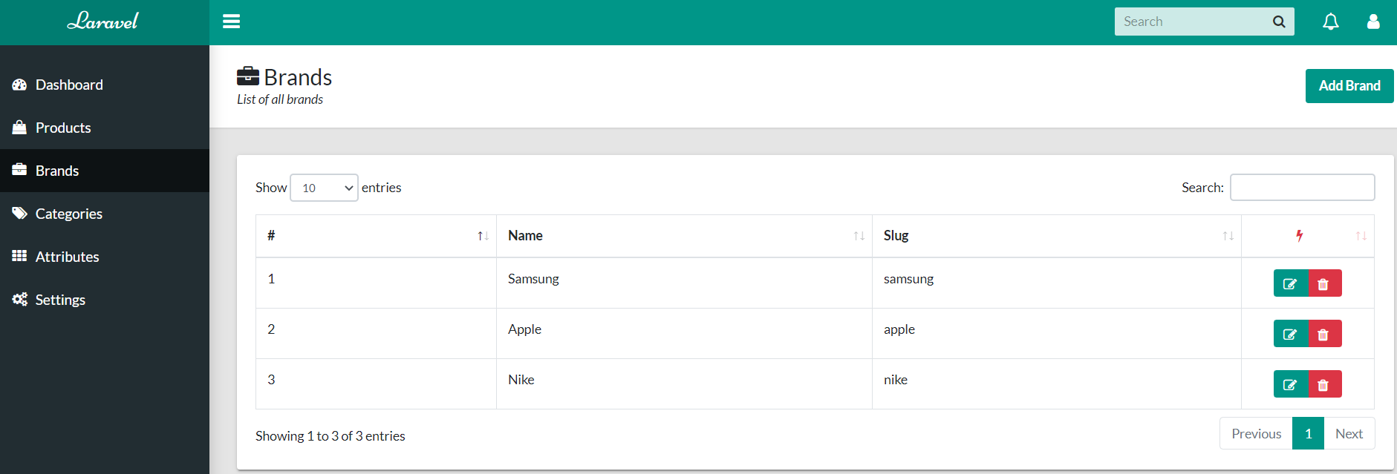
Task: Edit the Samsung brand row
Action: point(1290,283)
